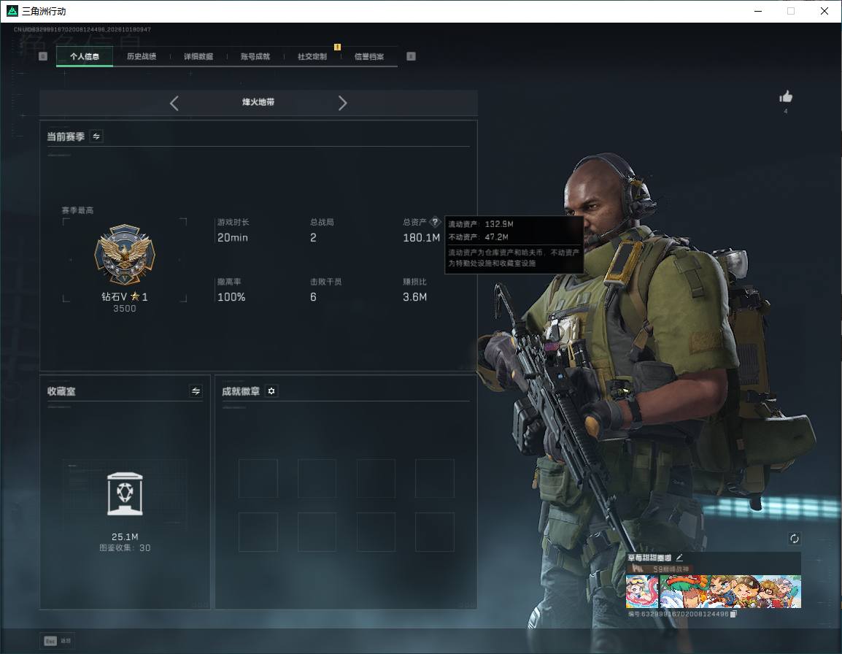
Task: Click the thumbs-up like icon
Action: [786, 97]
